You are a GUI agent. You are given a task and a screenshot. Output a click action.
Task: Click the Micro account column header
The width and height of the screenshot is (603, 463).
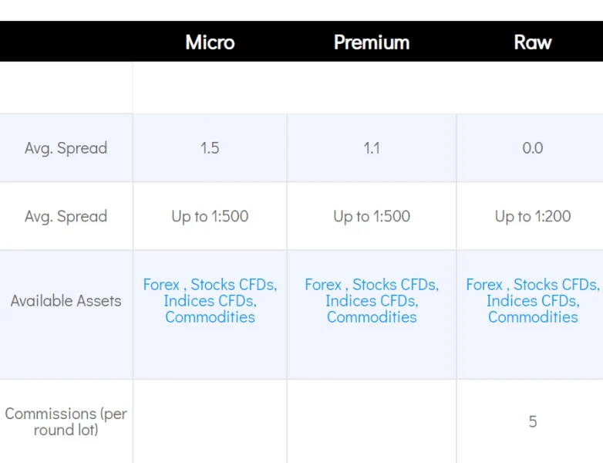pyautogui.click(x=210, y=42)
